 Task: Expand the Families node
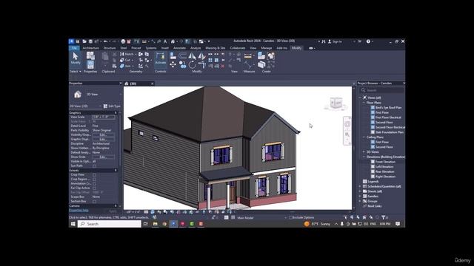tap(360, 196)
